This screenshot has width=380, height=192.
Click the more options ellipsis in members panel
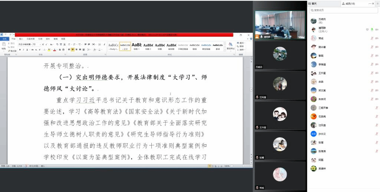[x=370, y=3]
